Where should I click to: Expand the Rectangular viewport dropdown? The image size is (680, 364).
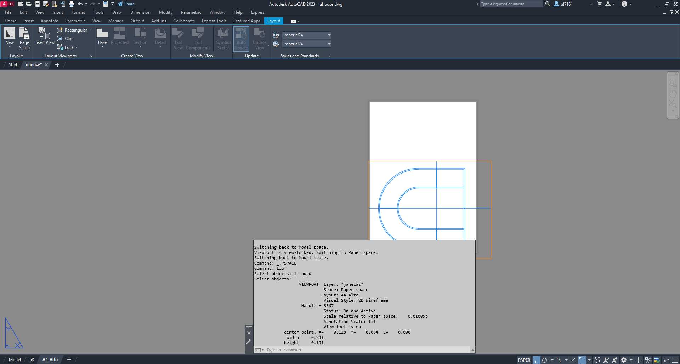(91, 30)
